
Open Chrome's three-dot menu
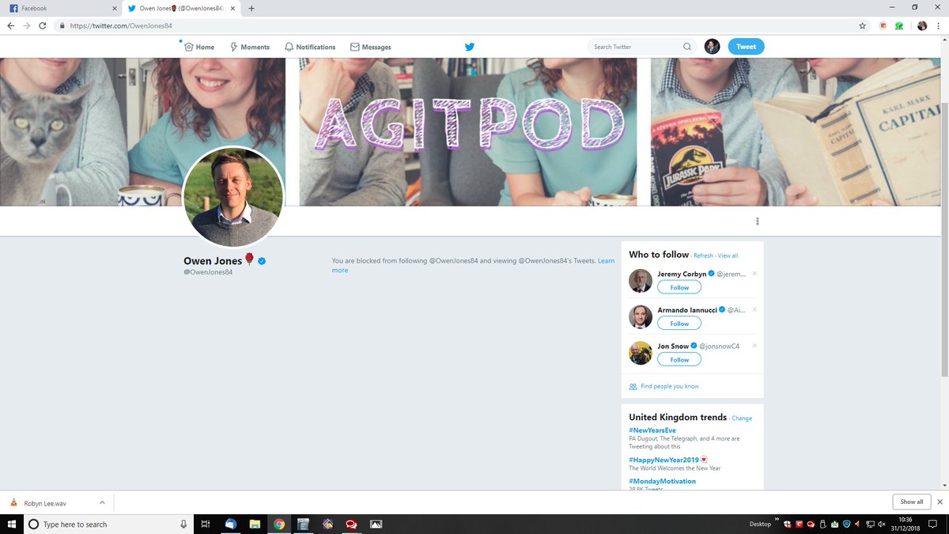click(x=939, y=25)
